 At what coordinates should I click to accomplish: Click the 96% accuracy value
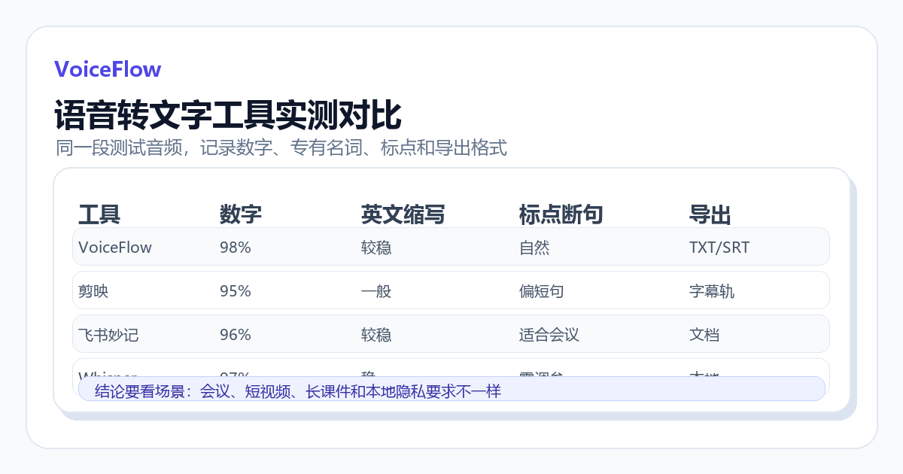tap(236, 334)
